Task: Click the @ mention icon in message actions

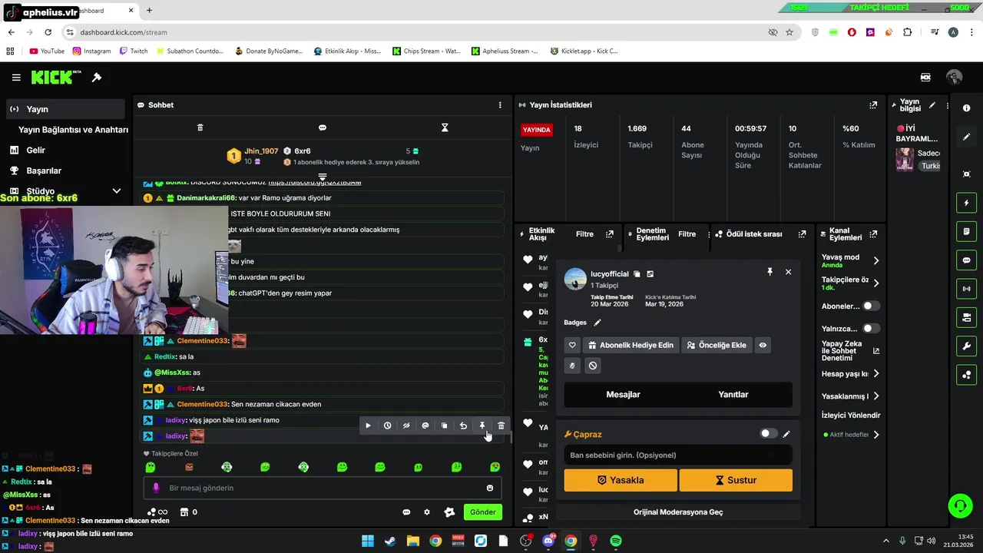Action: [x=425, y=426]
